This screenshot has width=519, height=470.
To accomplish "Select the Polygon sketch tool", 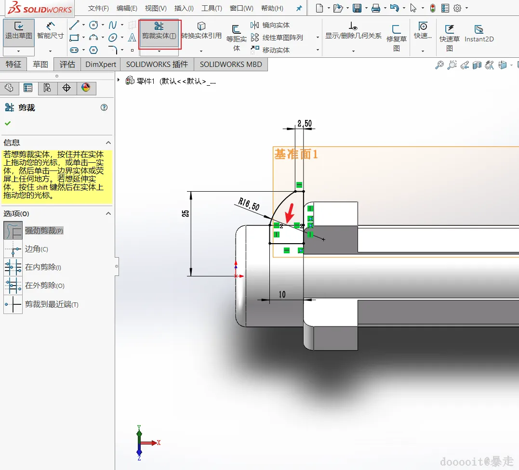I will 93,50.
